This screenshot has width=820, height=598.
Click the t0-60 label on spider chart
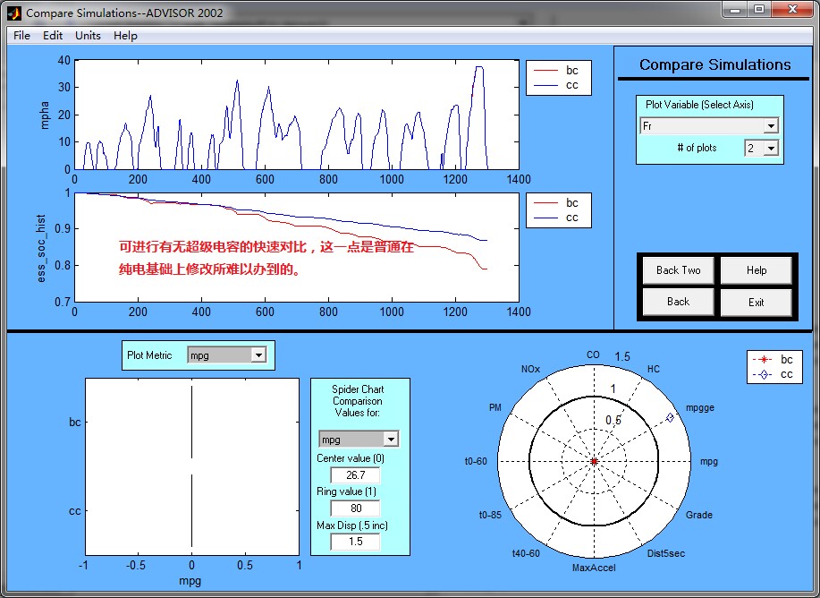pyautogui.click(x=476, y=461)
